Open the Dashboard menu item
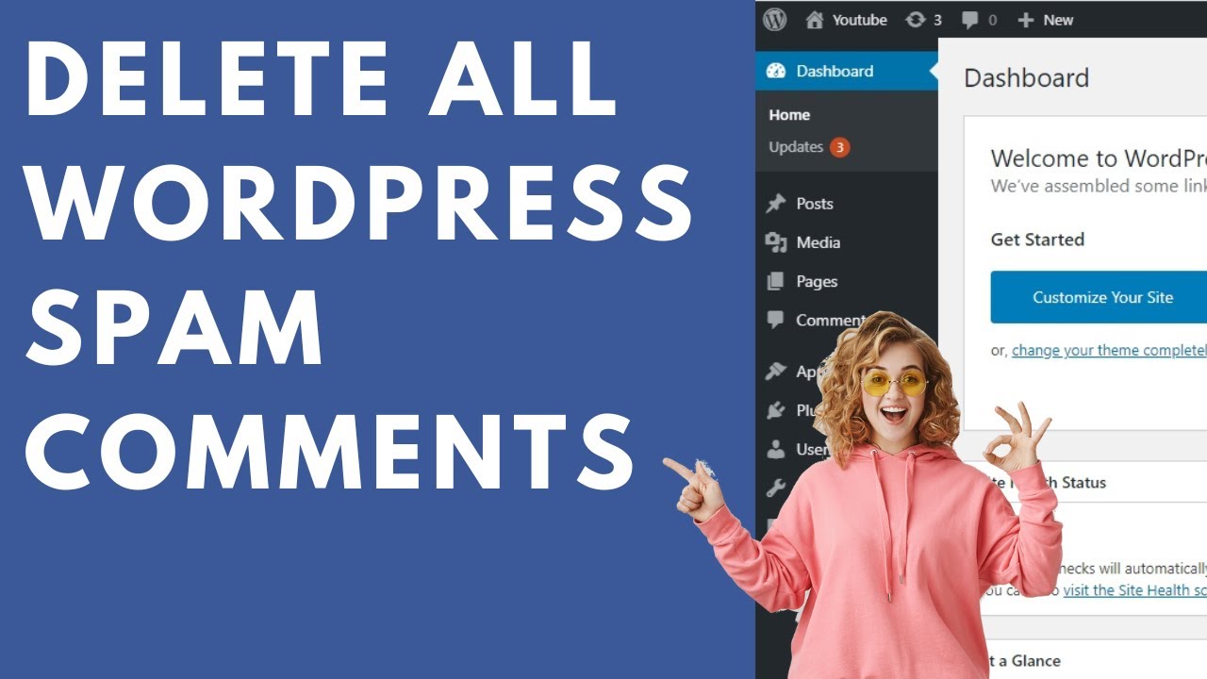The width and height of the screenshot is (1207, 679). coord(847,71)
